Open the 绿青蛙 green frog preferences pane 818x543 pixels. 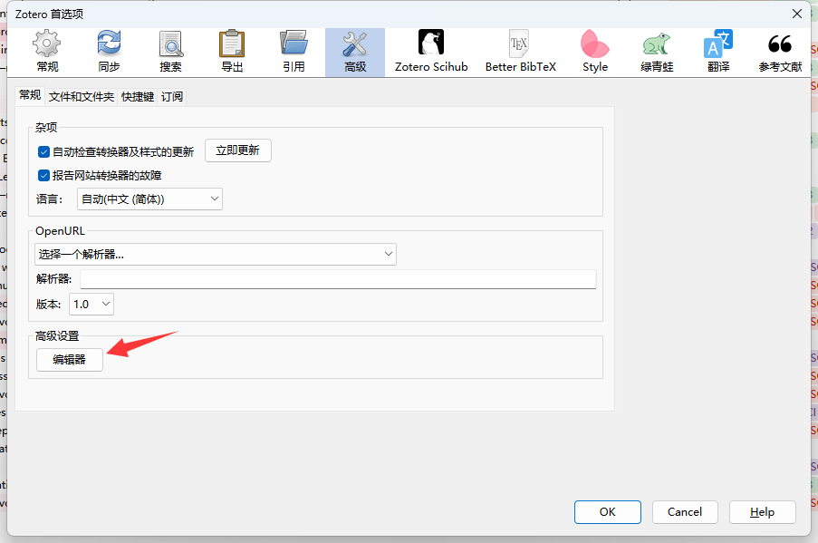657,53
